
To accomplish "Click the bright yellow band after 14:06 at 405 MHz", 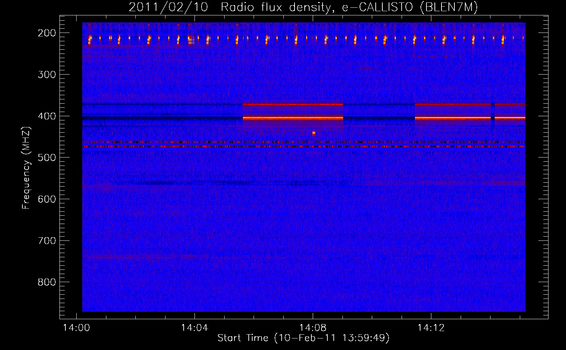I will [293, 119].
